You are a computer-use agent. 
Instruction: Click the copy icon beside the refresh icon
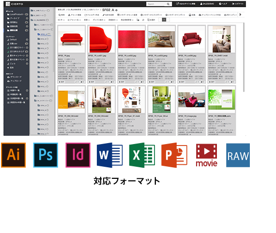point(138,20)
